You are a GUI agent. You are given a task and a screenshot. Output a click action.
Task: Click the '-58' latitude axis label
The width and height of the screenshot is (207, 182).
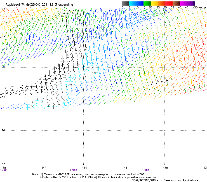pos(3,130)
